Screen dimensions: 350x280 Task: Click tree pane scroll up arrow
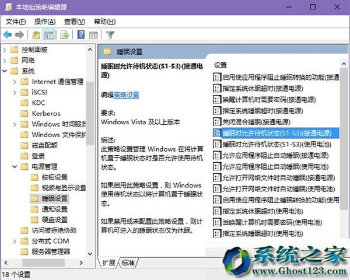click(90, 50)
